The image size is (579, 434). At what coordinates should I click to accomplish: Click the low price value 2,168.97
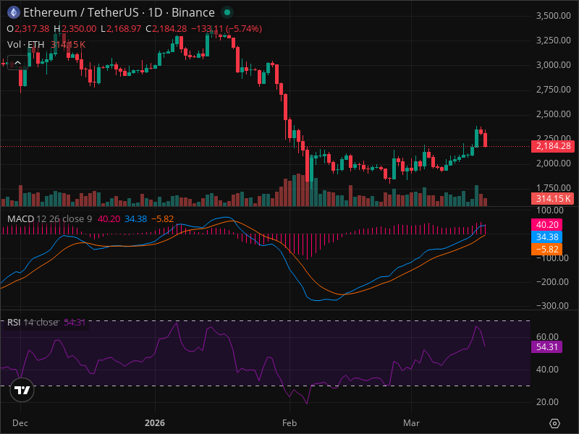(x=124, y=29)
